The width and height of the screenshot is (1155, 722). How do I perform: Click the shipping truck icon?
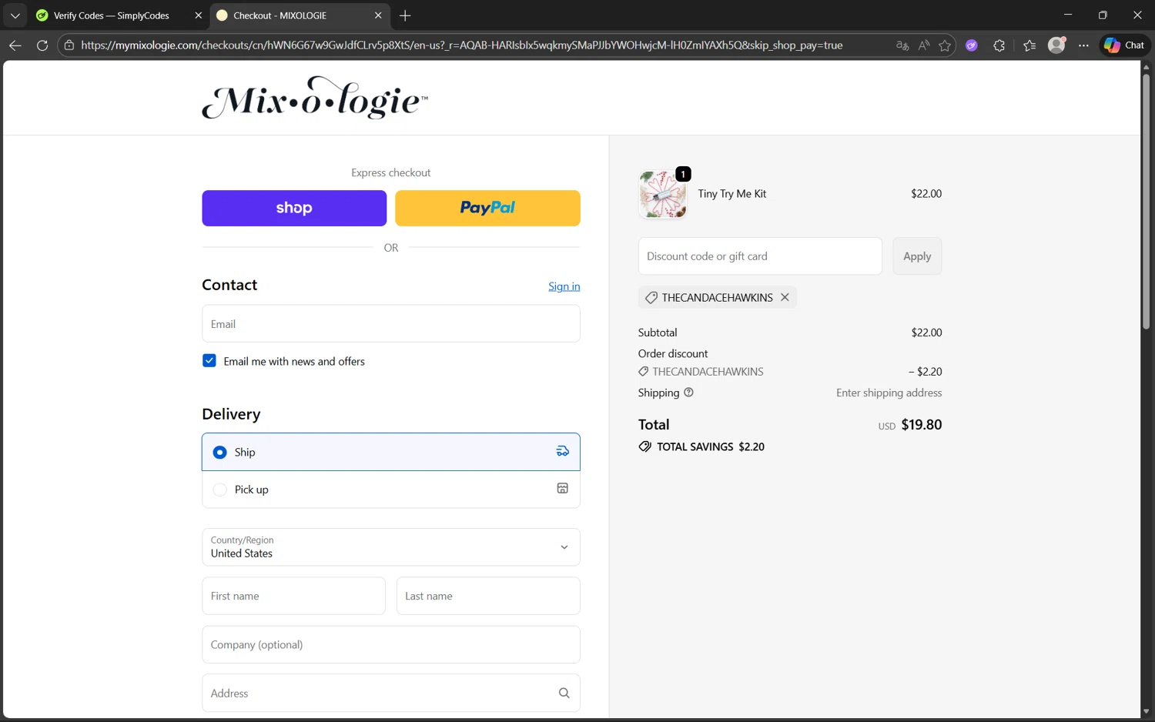pos(563,451)
